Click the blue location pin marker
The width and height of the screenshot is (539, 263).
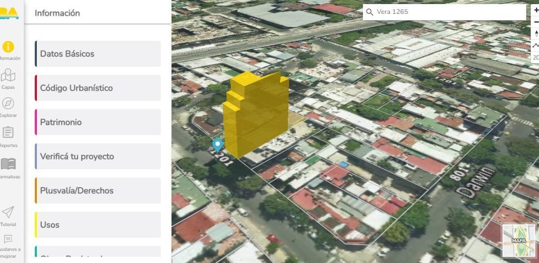pyautogui.click(x=218, y=144)
